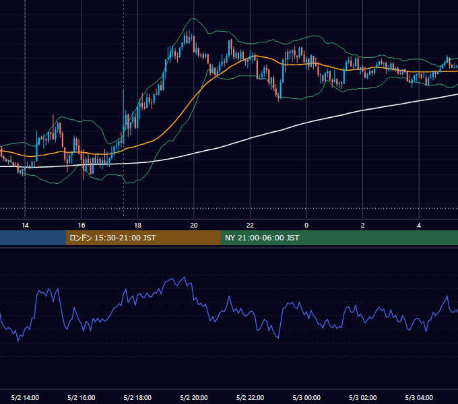The height and width of the screenshot is (404, 458).
Task: Click the 5/2 20:00 date label
Action: 194,397
